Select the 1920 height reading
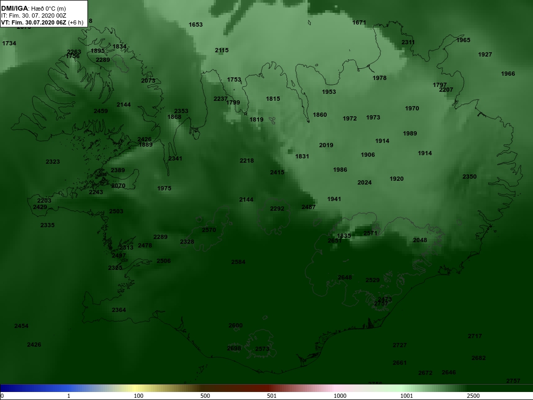Image resolution: width=533 pixels, height=400 pixels. (x=397, y=179)
